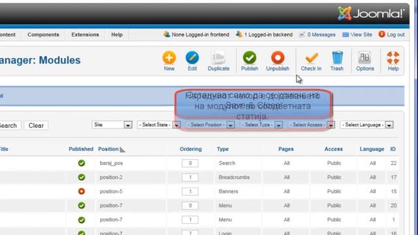
Task: Click the Search type cell
Action: tap(227, 163)
